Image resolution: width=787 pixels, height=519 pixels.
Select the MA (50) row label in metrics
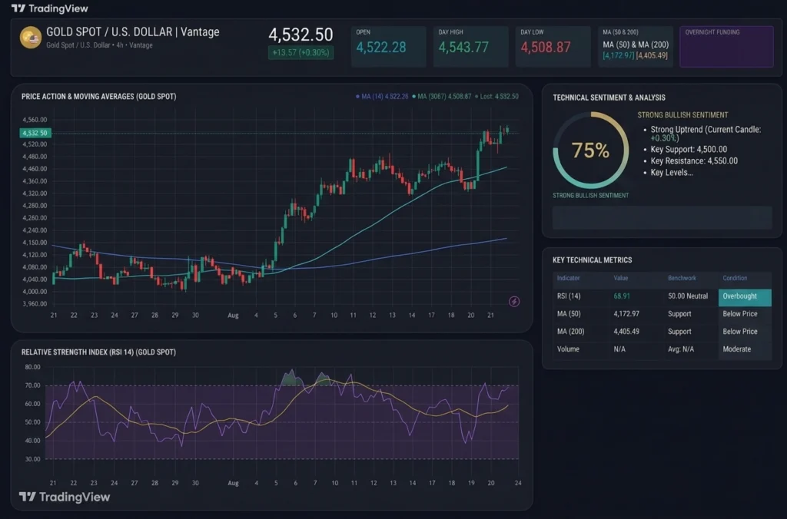(569, 314)
